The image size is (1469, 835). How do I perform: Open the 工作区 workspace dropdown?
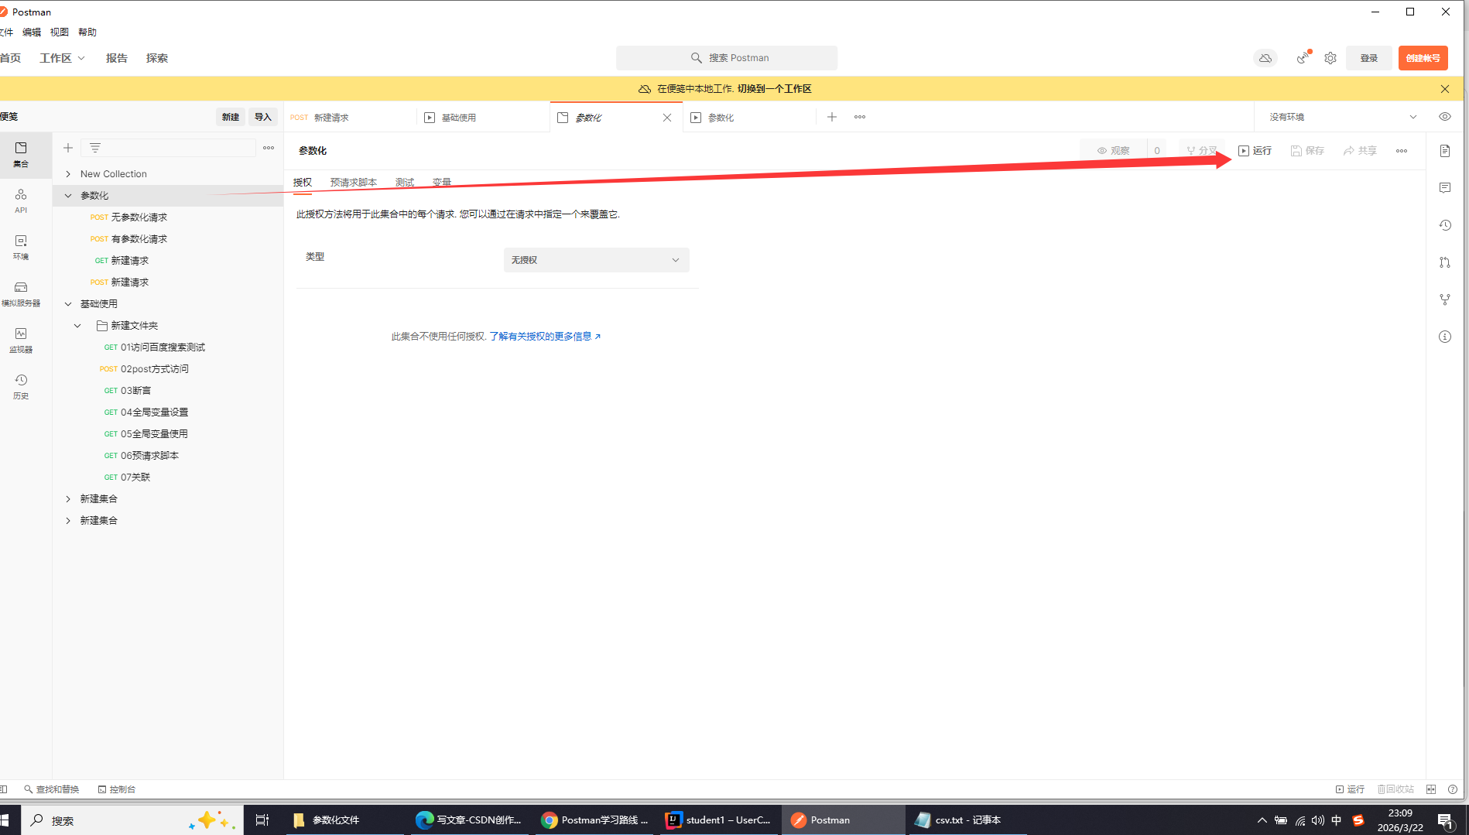tap(63, 58)
